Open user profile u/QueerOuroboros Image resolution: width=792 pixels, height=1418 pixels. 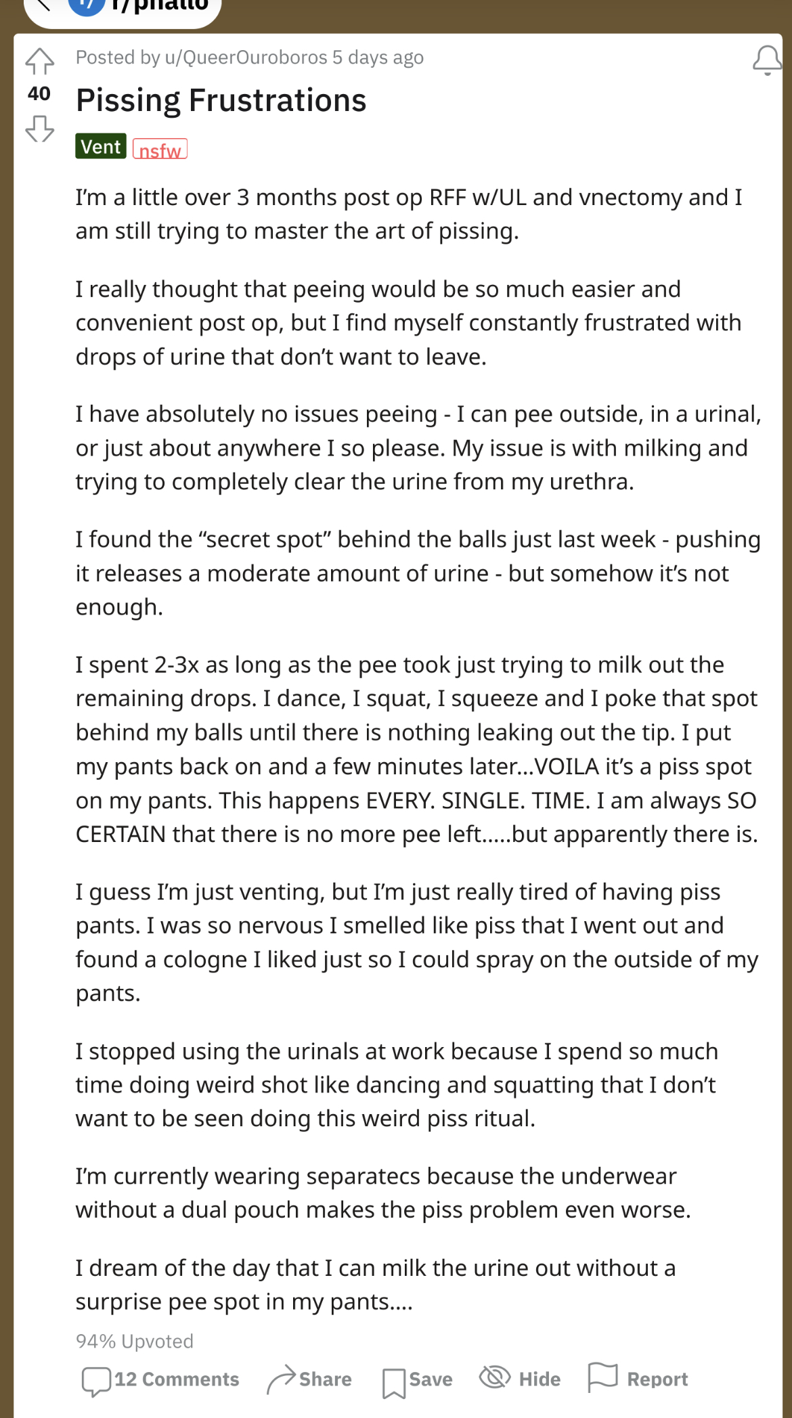pos(246,58)
